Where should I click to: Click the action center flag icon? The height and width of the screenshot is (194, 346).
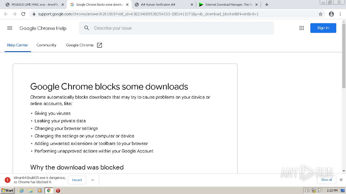click(320, 190)
